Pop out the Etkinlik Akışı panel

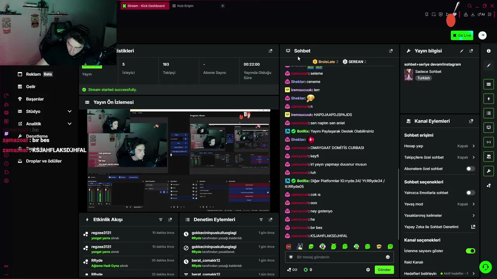[x=170, y=220]
